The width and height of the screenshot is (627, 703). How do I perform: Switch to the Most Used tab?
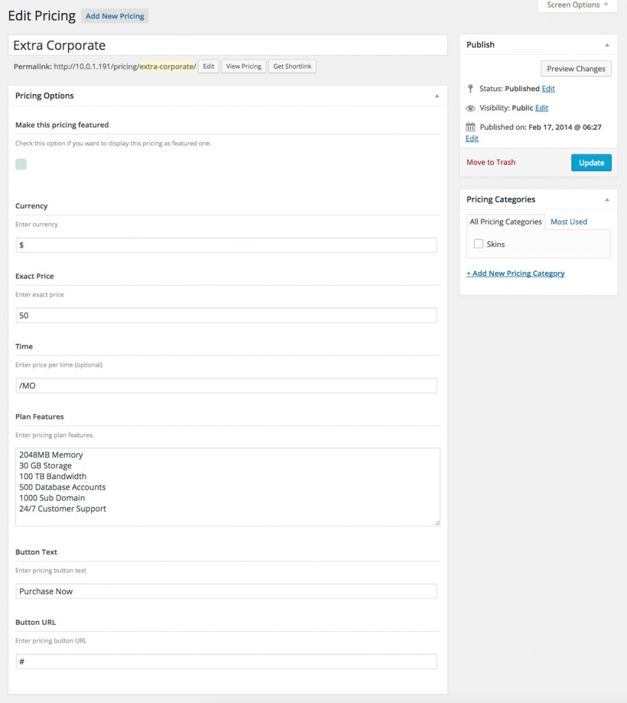pyautogui.click(x=569, y=222)
